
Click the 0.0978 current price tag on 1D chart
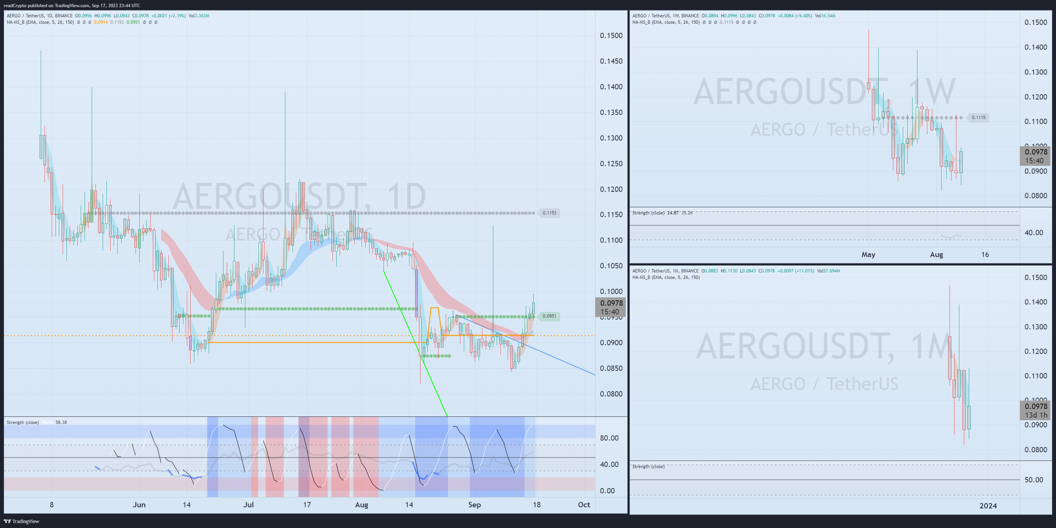tap(611, 307)
